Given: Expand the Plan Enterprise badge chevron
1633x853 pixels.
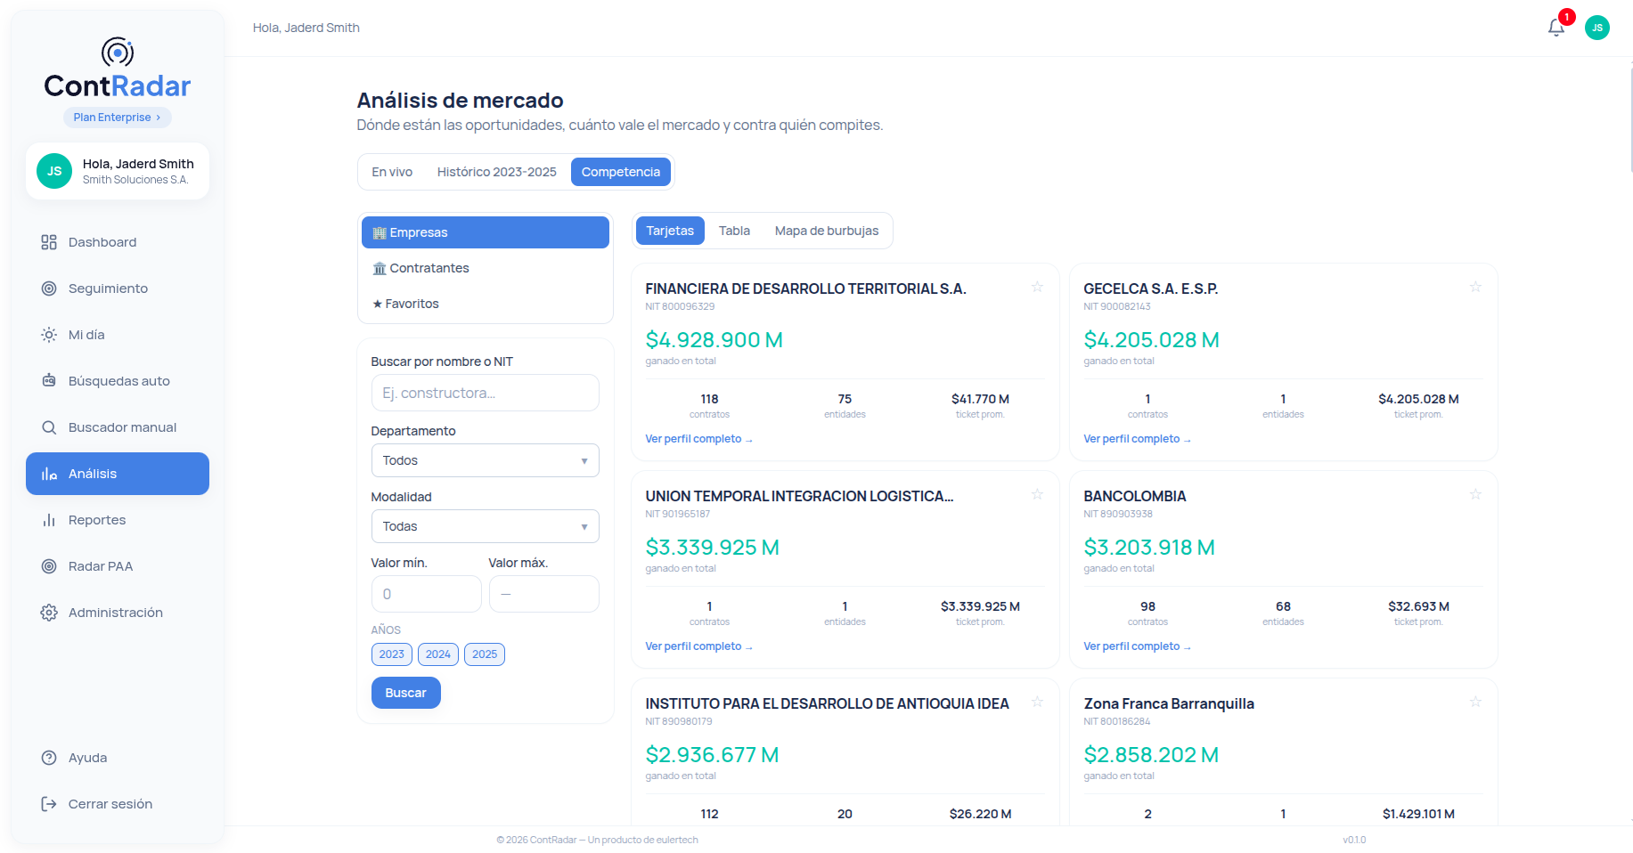Looking at the screenshot, I should point(159,118).
